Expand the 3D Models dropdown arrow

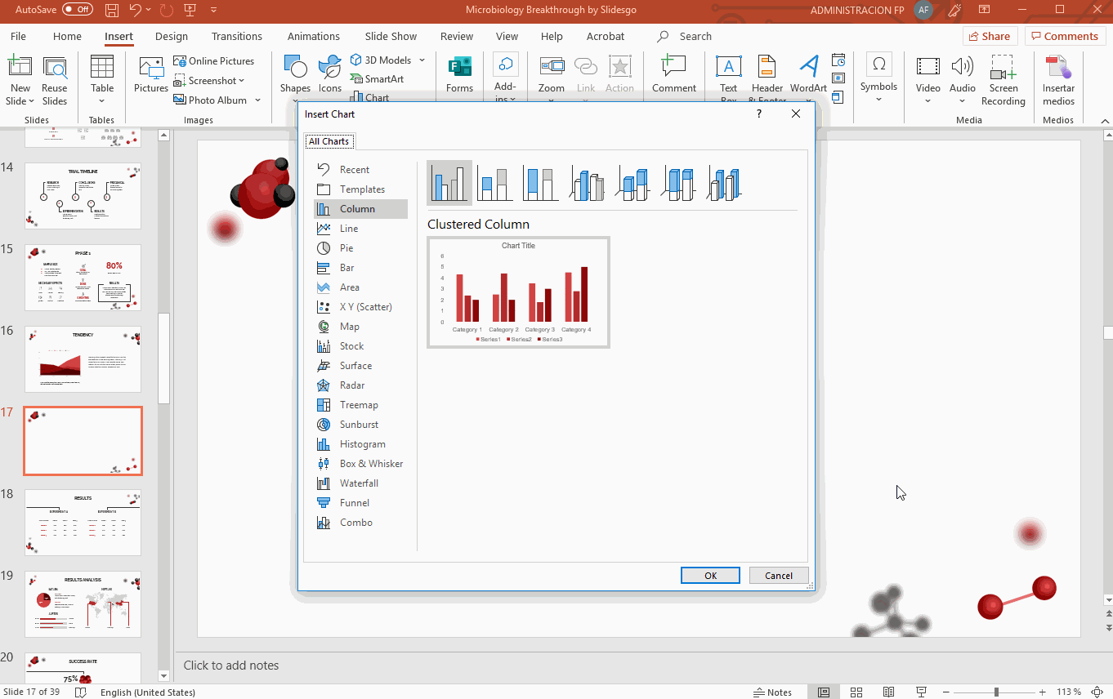tap(422, 60)
